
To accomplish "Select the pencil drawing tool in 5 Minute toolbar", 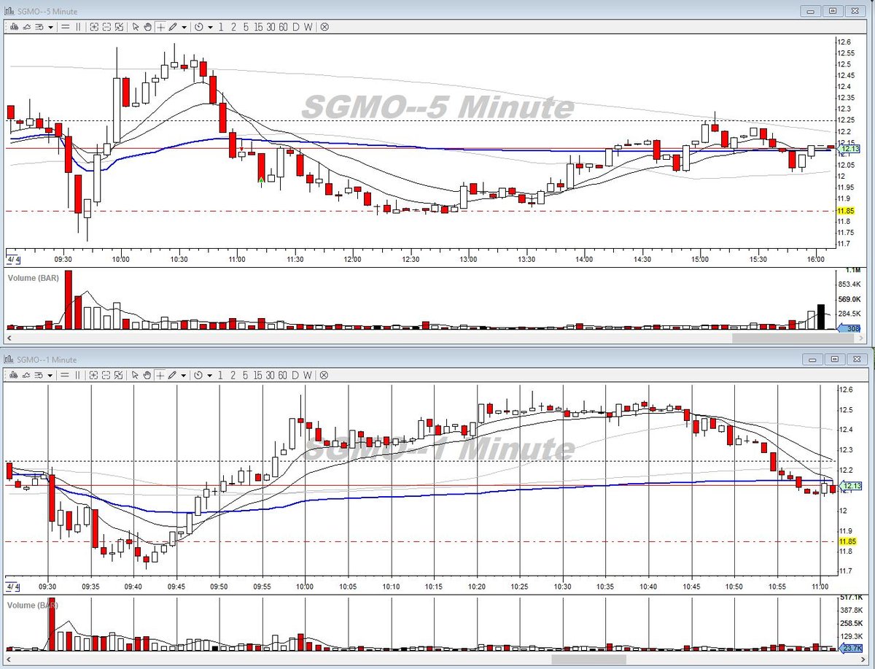I will click(173, 27).
